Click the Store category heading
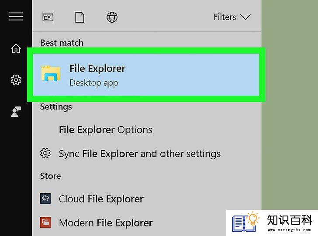This screenshot has width=318, height=236. point(51,176)
